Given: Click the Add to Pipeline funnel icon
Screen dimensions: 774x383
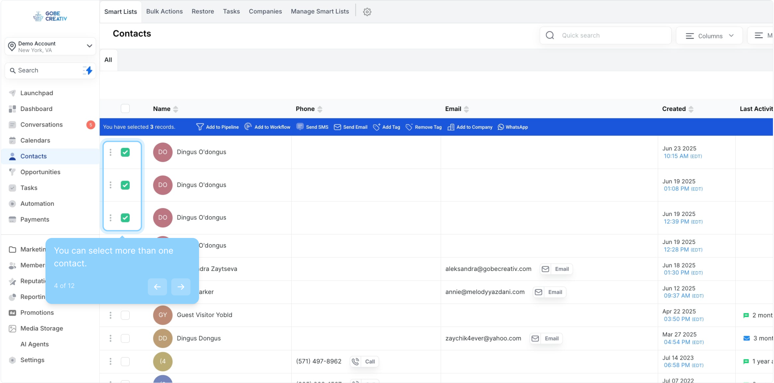Looking at the screenshot, I should pos(200,127).
